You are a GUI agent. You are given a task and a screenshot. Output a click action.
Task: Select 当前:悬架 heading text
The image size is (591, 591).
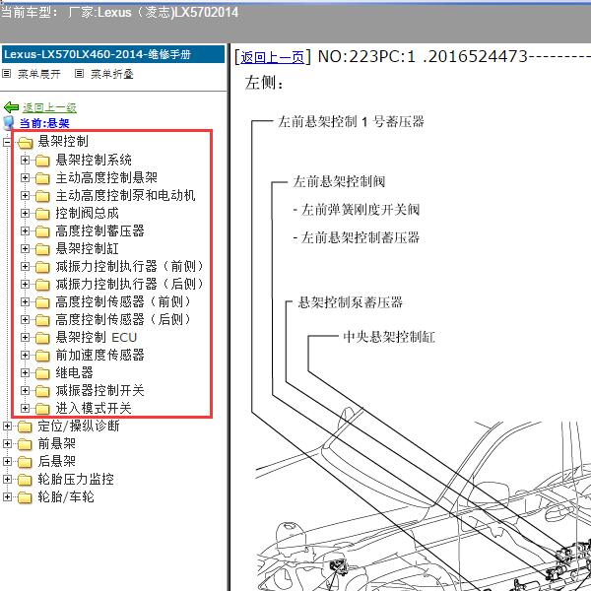click(x=44, y=123)
